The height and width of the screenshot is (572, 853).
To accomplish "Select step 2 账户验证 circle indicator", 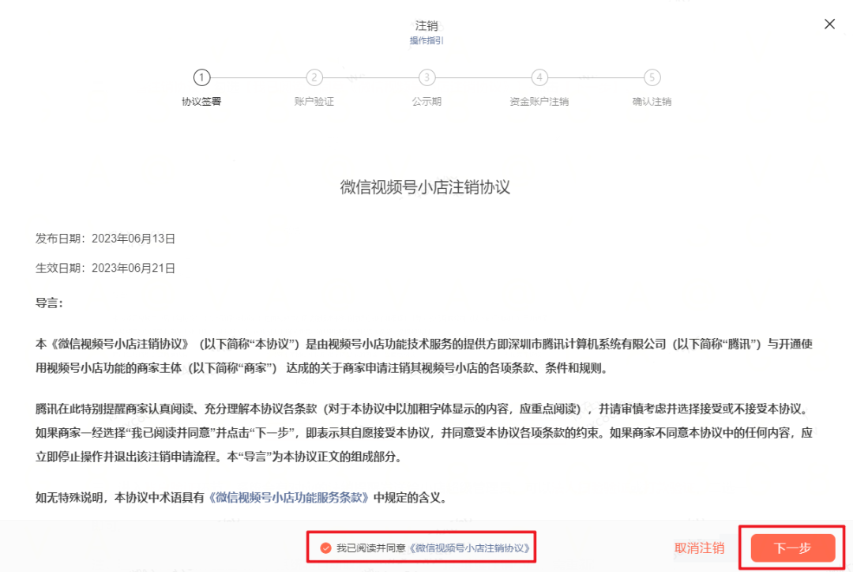I will (x=314, y=77).
